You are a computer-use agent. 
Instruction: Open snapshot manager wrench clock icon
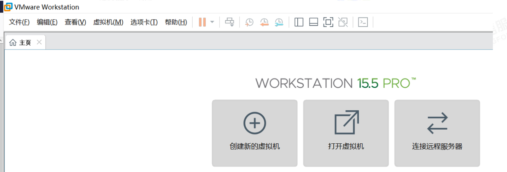pos(279,22)
